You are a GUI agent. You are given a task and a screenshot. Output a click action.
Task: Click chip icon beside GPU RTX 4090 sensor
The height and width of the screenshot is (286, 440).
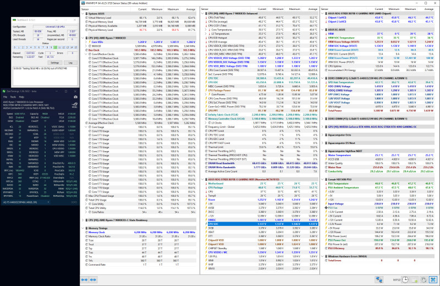[x=326, y=127]
